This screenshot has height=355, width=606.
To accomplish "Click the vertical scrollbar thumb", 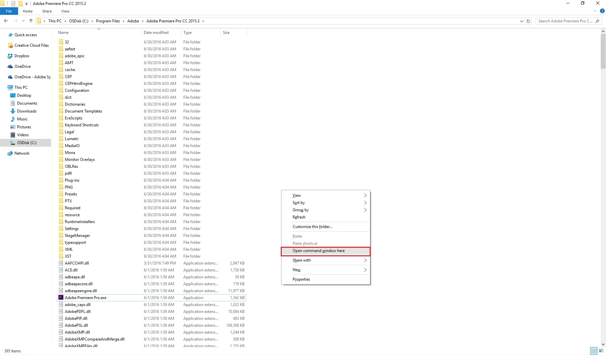I will [603, 51].
